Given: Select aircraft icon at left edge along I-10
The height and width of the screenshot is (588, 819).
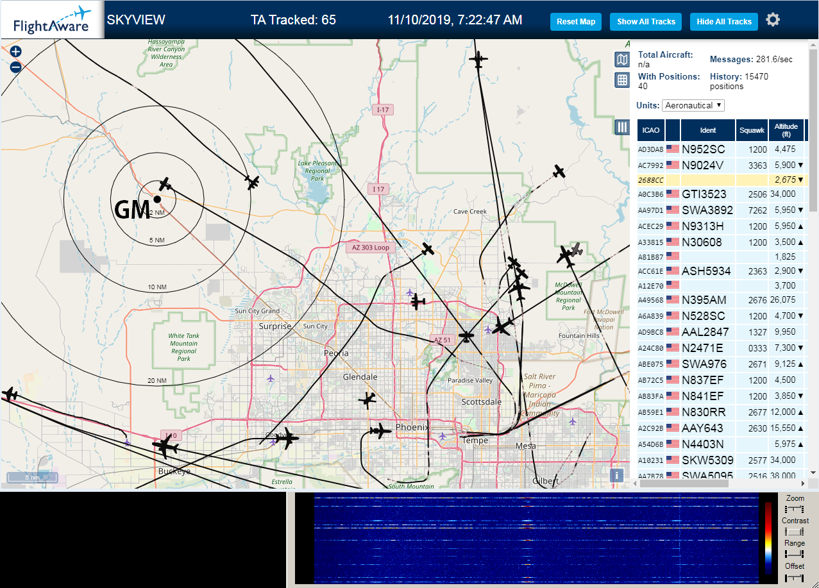Looking at the screenshot, I should click(x=10, y=393).
